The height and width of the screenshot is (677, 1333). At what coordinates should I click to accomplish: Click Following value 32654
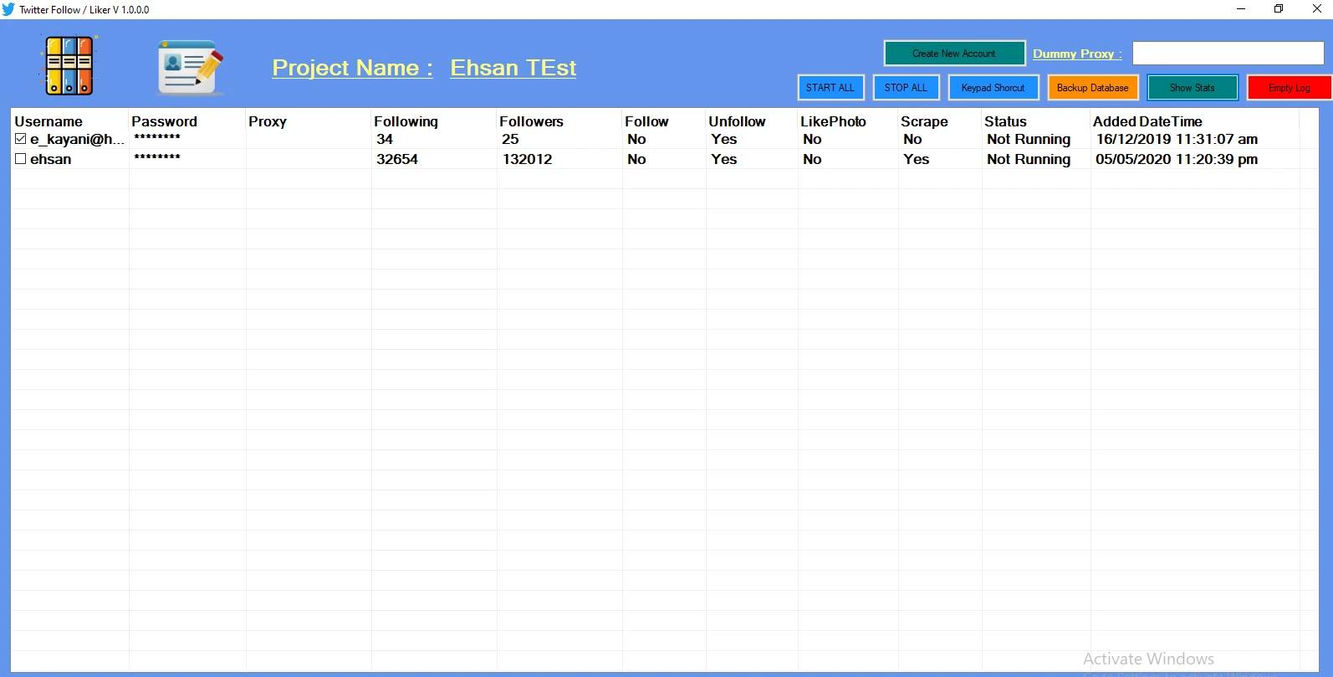click(x=397, y=159)
